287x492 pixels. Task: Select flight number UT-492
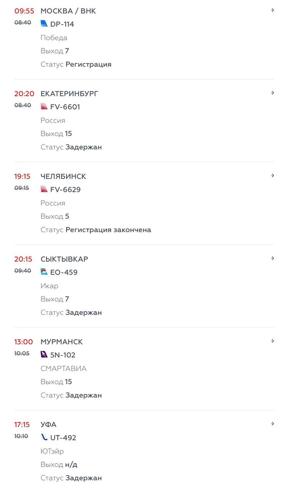[63, 437]
